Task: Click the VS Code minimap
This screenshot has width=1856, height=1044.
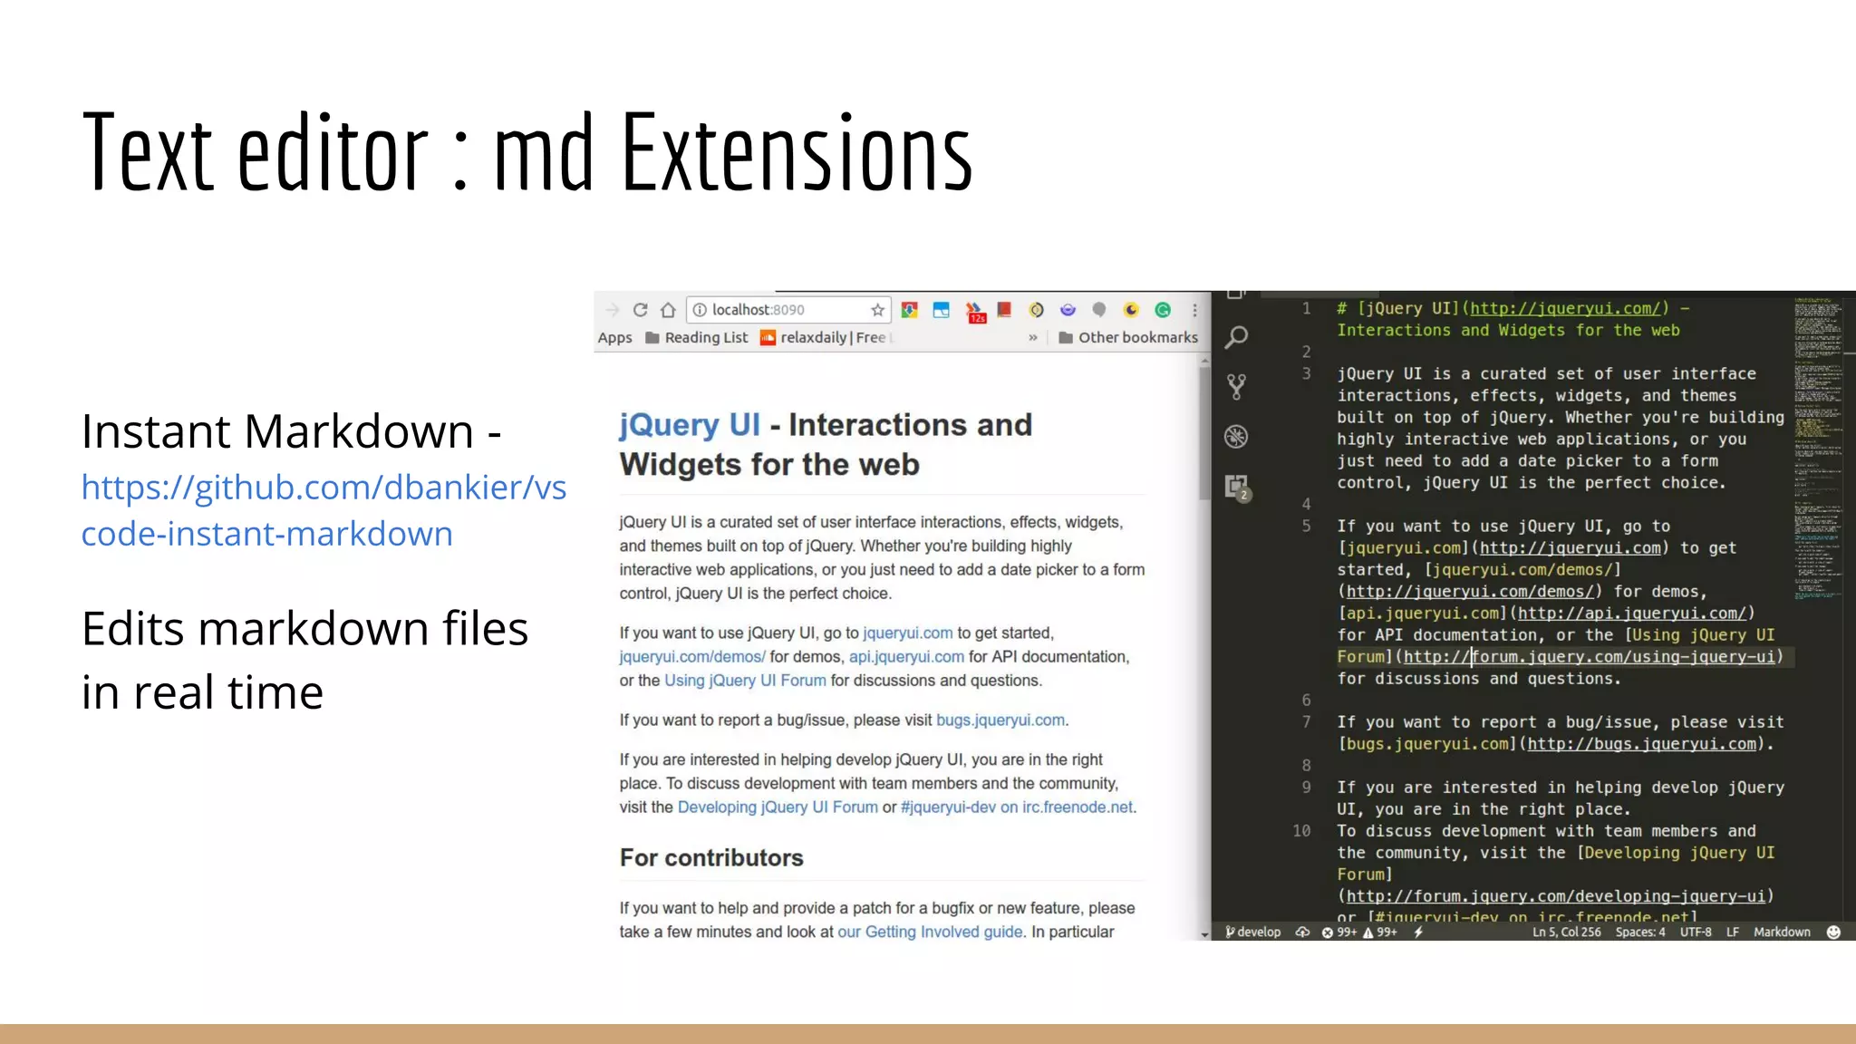Action: click(1818, 449)
